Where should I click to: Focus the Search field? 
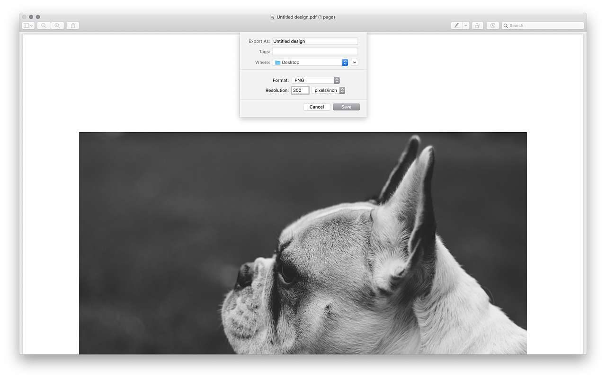(543, 26)
